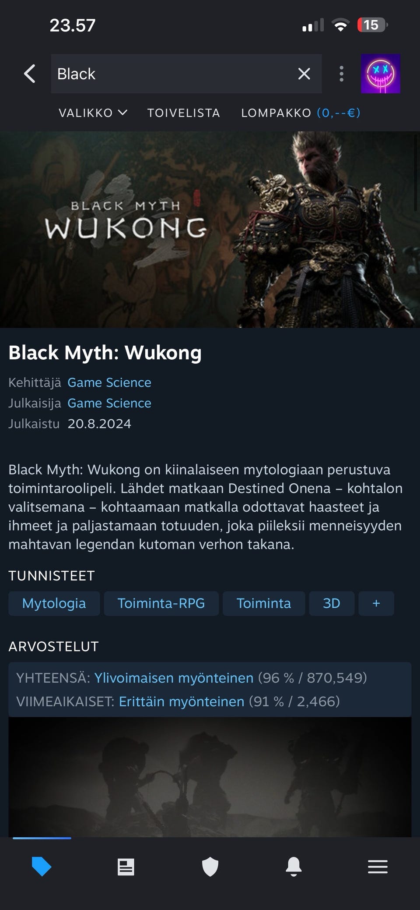Clear the search text with the X icon

pos(304,74)
